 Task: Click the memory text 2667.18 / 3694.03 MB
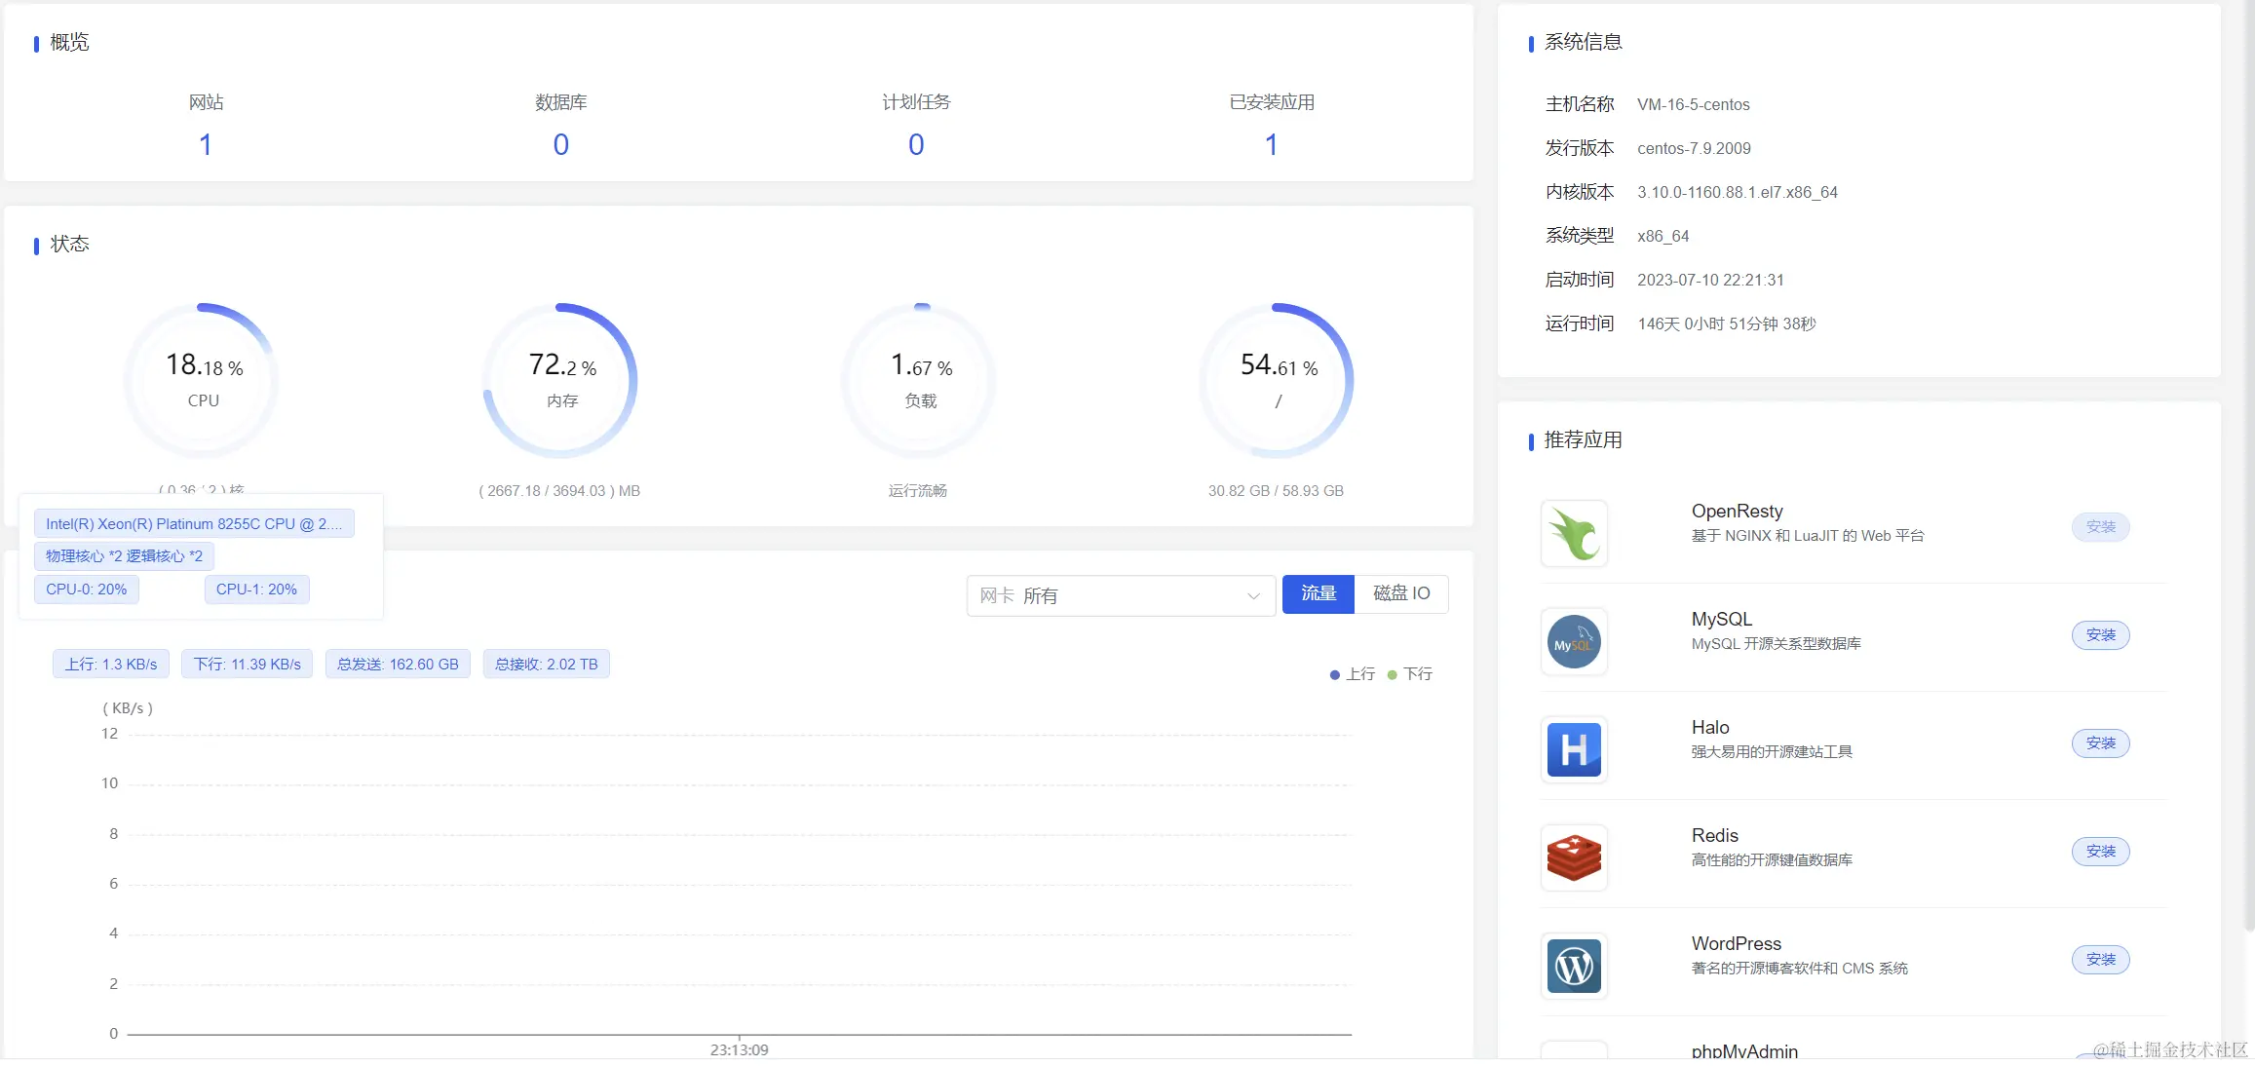pos(559,491)
